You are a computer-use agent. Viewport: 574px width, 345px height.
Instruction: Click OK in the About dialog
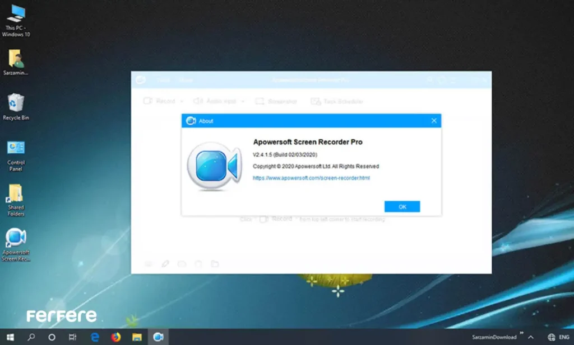(x=402, y=207)
